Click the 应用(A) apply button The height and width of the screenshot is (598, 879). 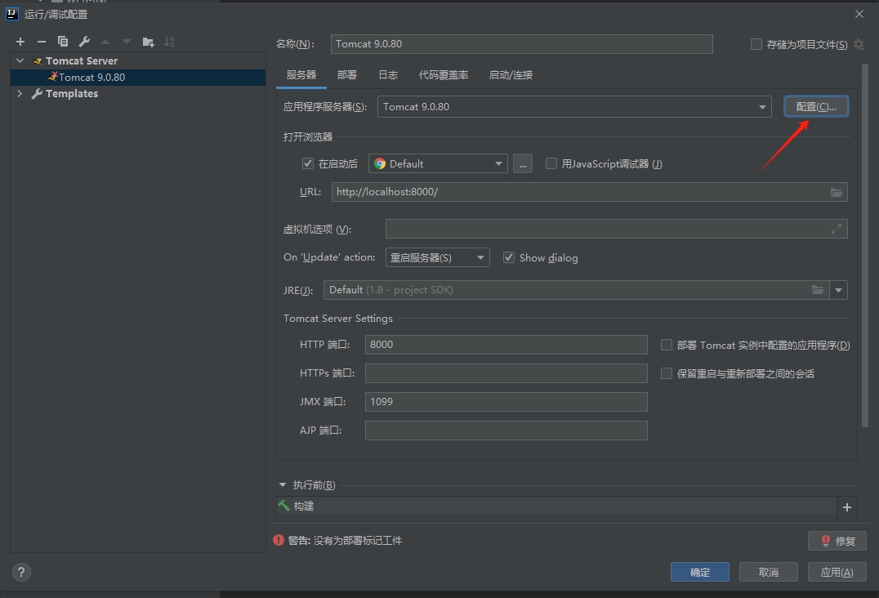[x=837, y=572]
